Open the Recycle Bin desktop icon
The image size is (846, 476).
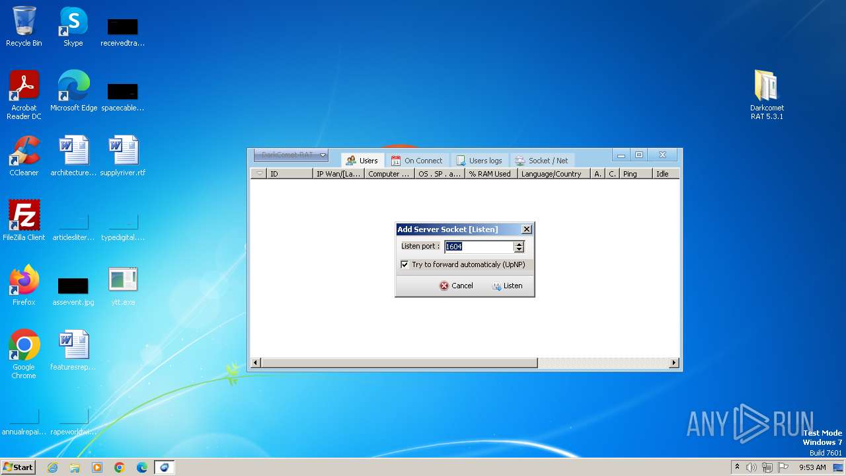pyautogui.click(x=24, y=26)
